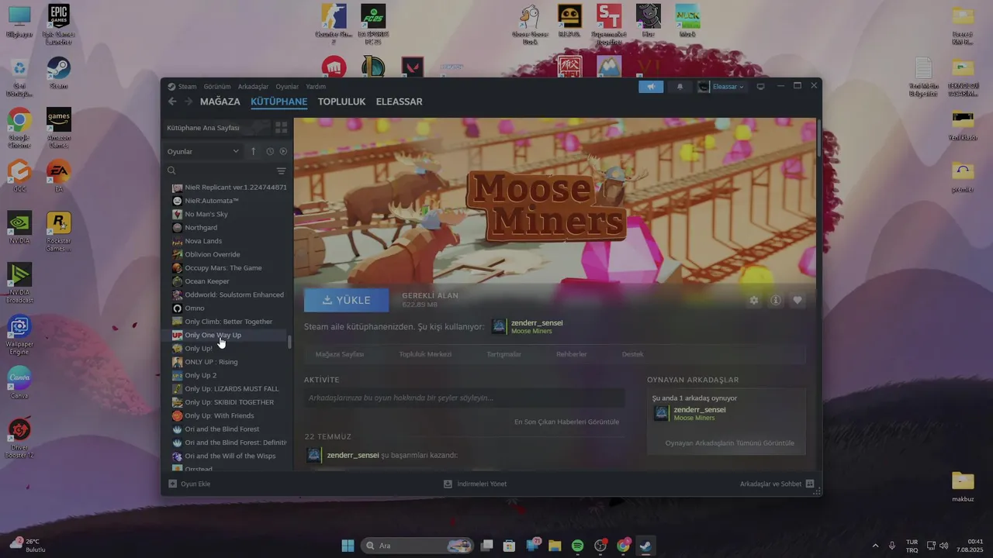The image size is (993, 558).
Task: Open Spotify from the taskbar
Action: point(577,546)
